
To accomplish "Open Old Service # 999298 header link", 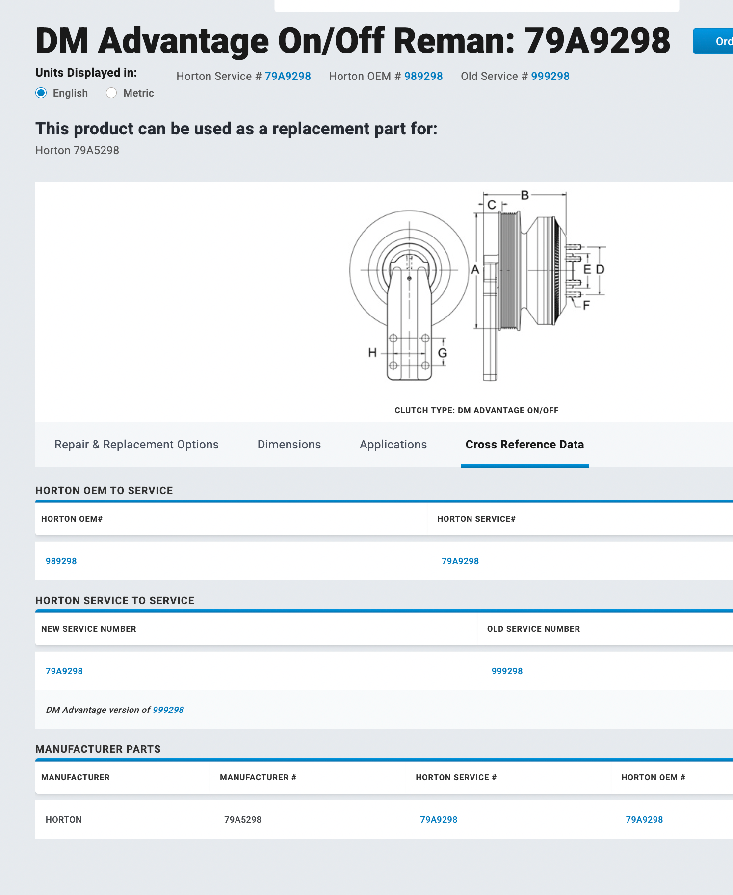I will pos(550,77).
